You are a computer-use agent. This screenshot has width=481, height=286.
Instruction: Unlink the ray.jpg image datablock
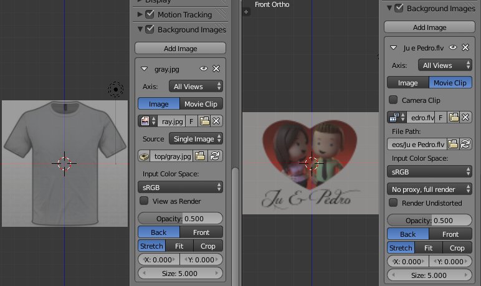point(216,122)
